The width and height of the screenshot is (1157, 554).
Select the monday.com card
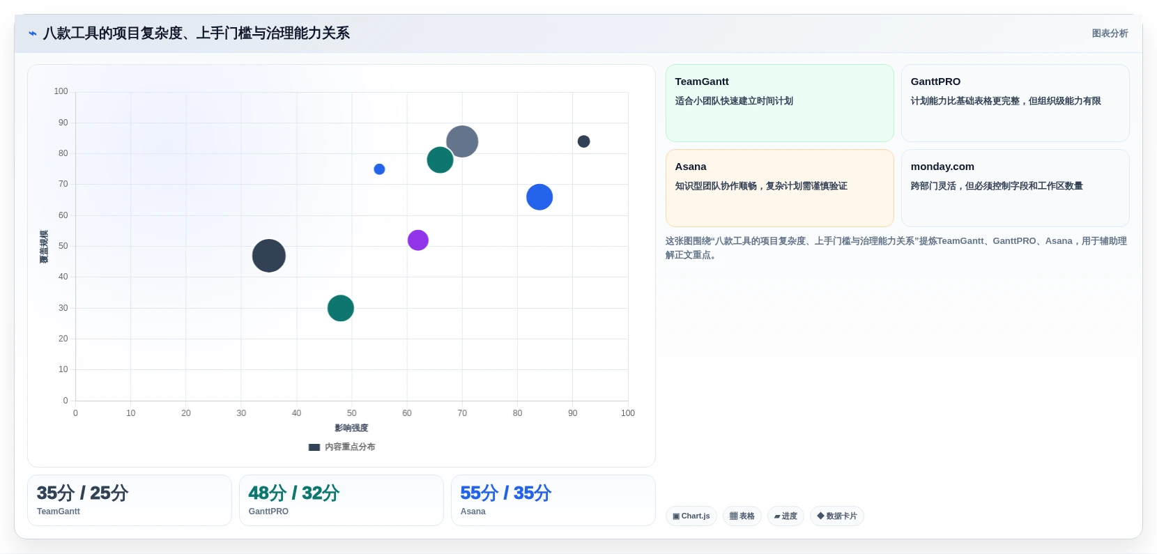click(x=1015, y=188)
